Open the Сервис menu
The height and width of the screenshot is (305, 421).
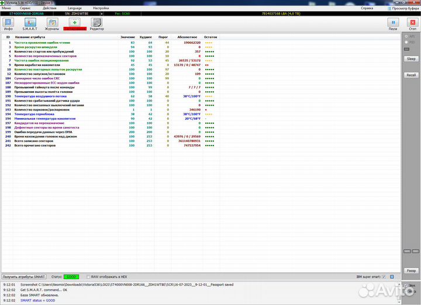click(x=25, y=8)
